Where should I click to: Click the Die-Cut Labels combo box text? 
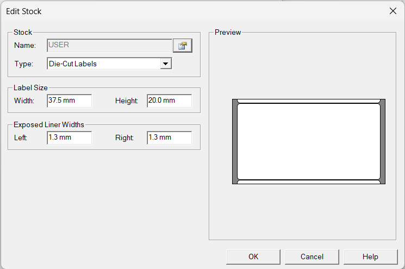tap(103, 64)
